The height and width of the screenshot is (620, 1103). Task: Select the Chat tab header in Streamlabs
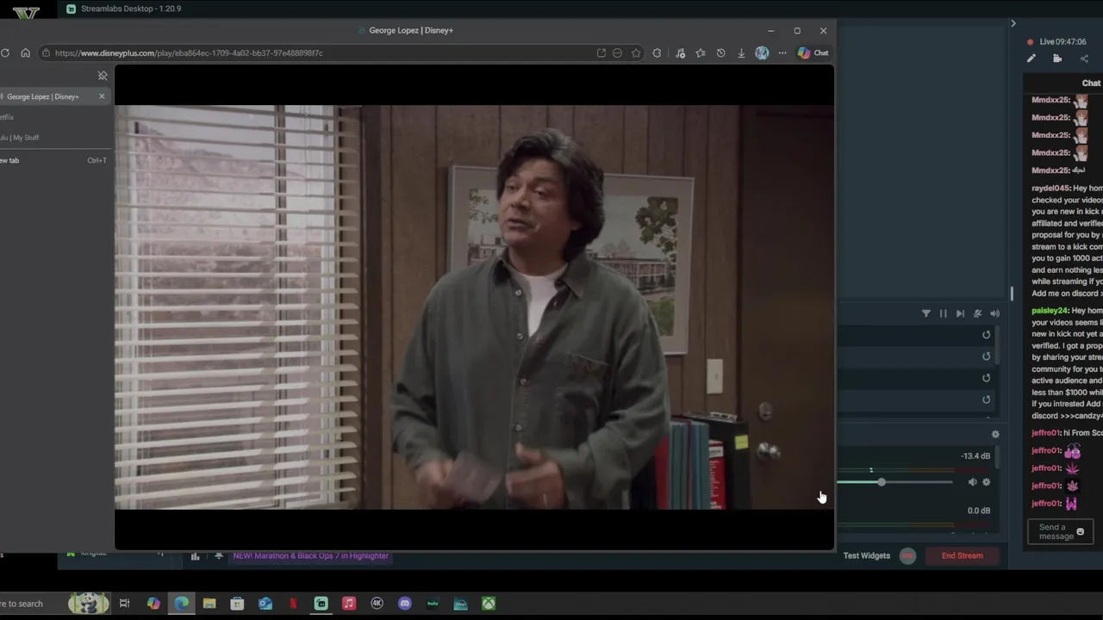tap(1091, 83)
